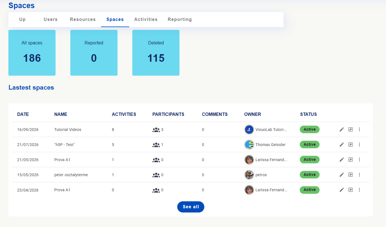Switch to the Up tab

pos(22,20)
